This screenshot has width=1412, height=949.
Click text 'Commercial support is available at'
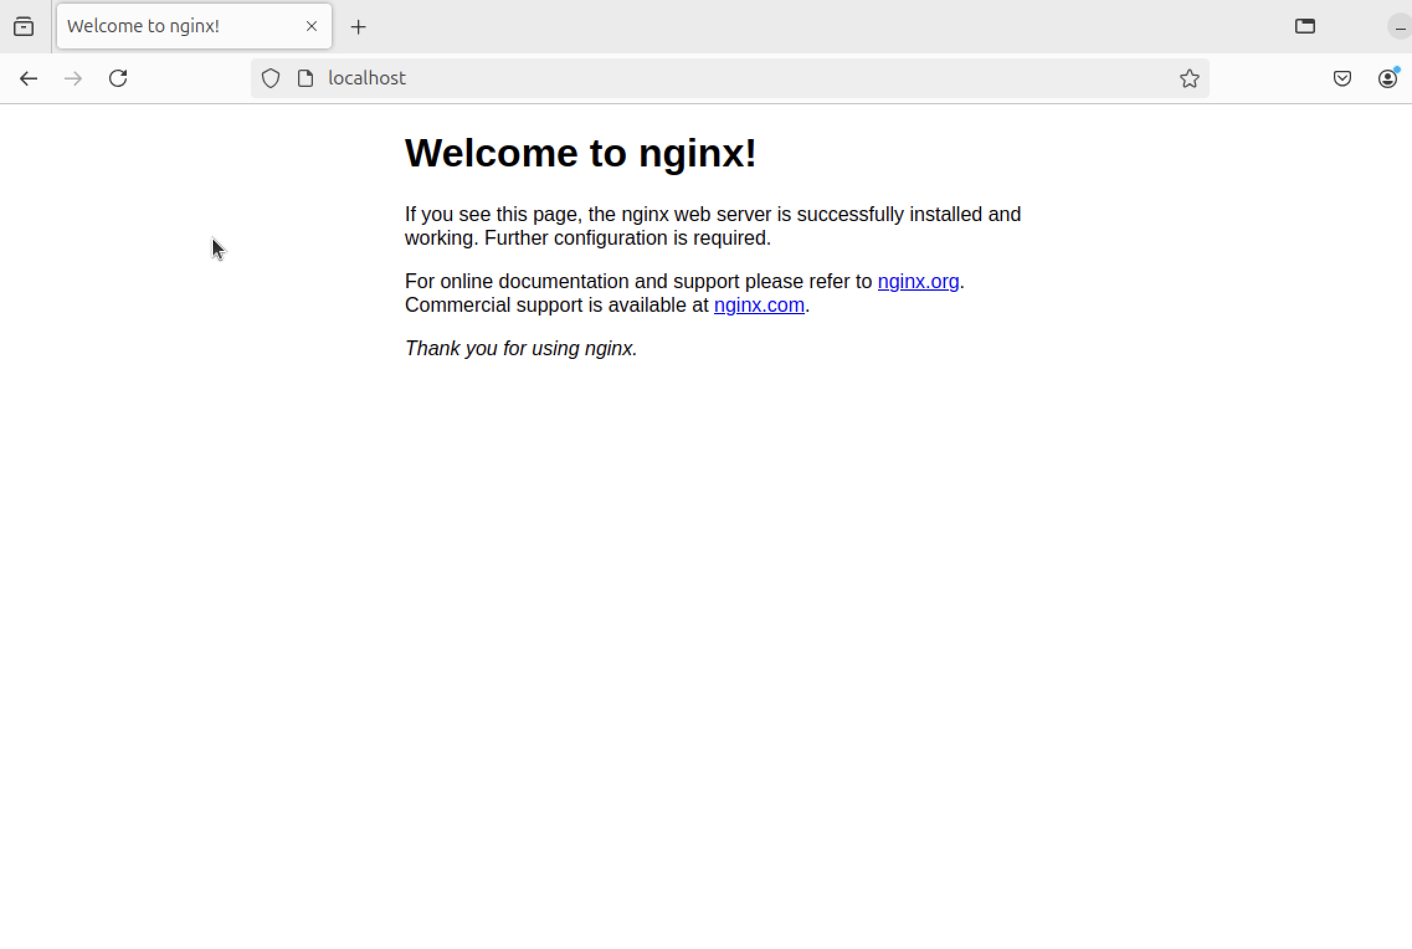pos(557,305)
